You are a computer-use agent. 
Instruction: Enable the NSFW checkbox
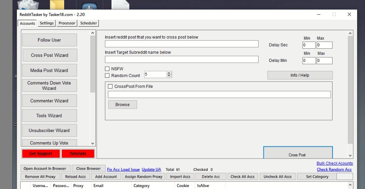107,69
